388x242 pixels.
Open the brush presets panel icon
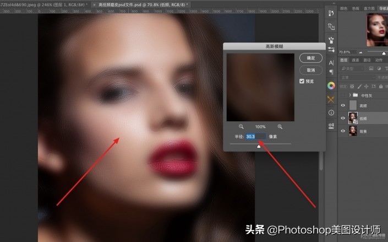pos(331,40)
